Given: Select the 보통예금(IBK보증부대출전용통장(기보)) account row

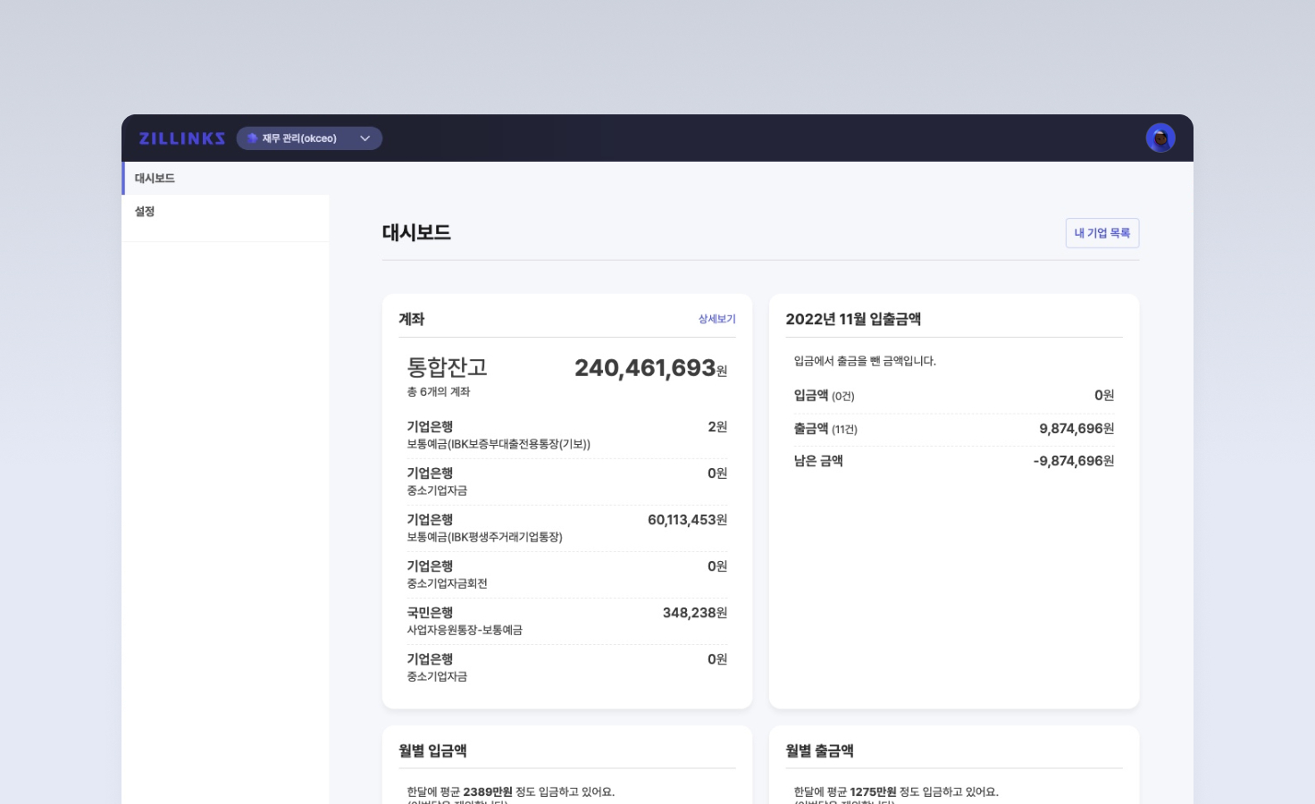Looking at the screenshot, I should tap(567, 435).
